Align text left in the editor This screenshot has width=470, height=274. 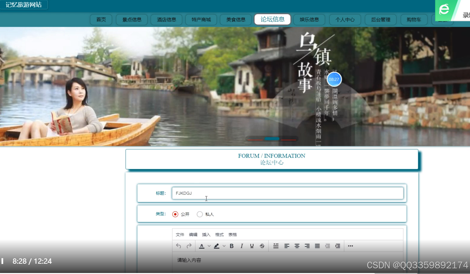tap(287, 246)
